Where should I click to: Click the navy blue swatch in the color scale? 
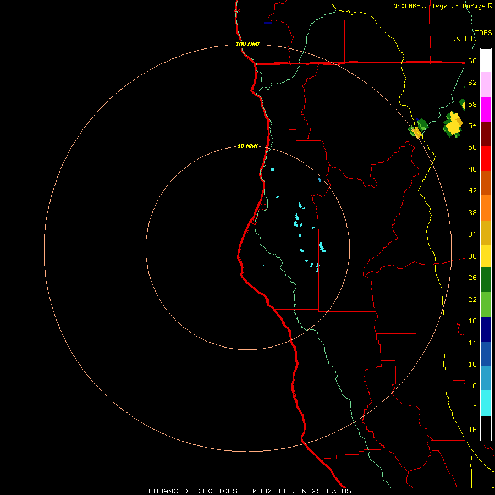coord(486,329)
